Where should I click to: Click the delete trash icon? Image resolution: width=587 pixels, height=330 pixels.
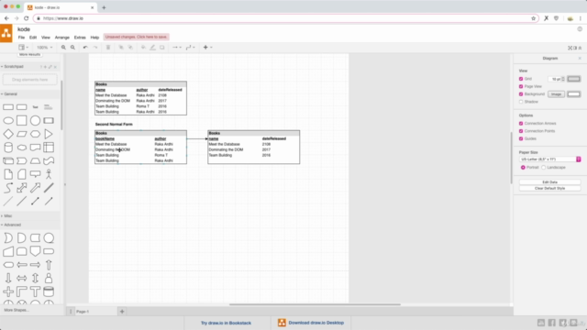click(108, 48)
